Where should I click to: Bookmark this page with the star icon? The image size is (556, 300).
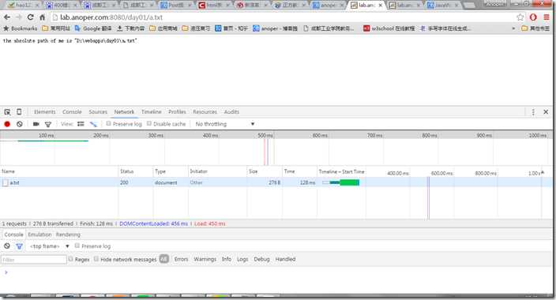520,17
